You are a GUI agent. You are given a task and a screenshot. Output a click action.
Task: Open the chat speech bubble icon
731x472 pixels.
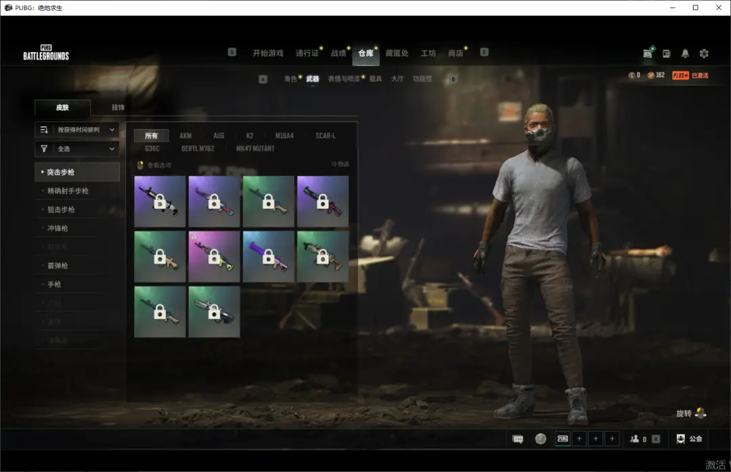[518, 439]
